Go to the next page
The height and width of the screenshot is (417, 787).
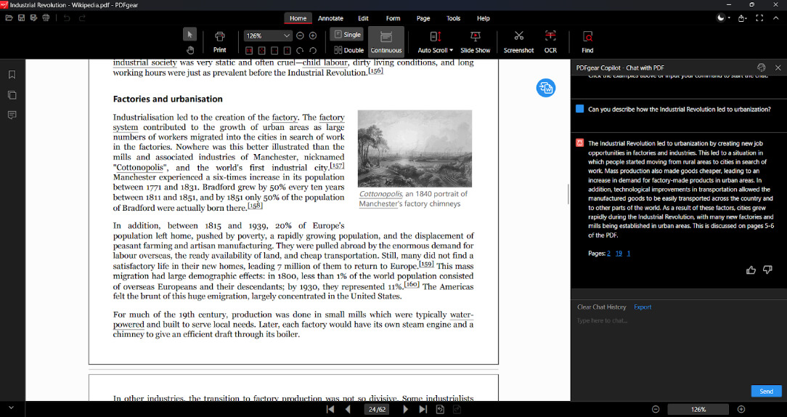point(406,409)
